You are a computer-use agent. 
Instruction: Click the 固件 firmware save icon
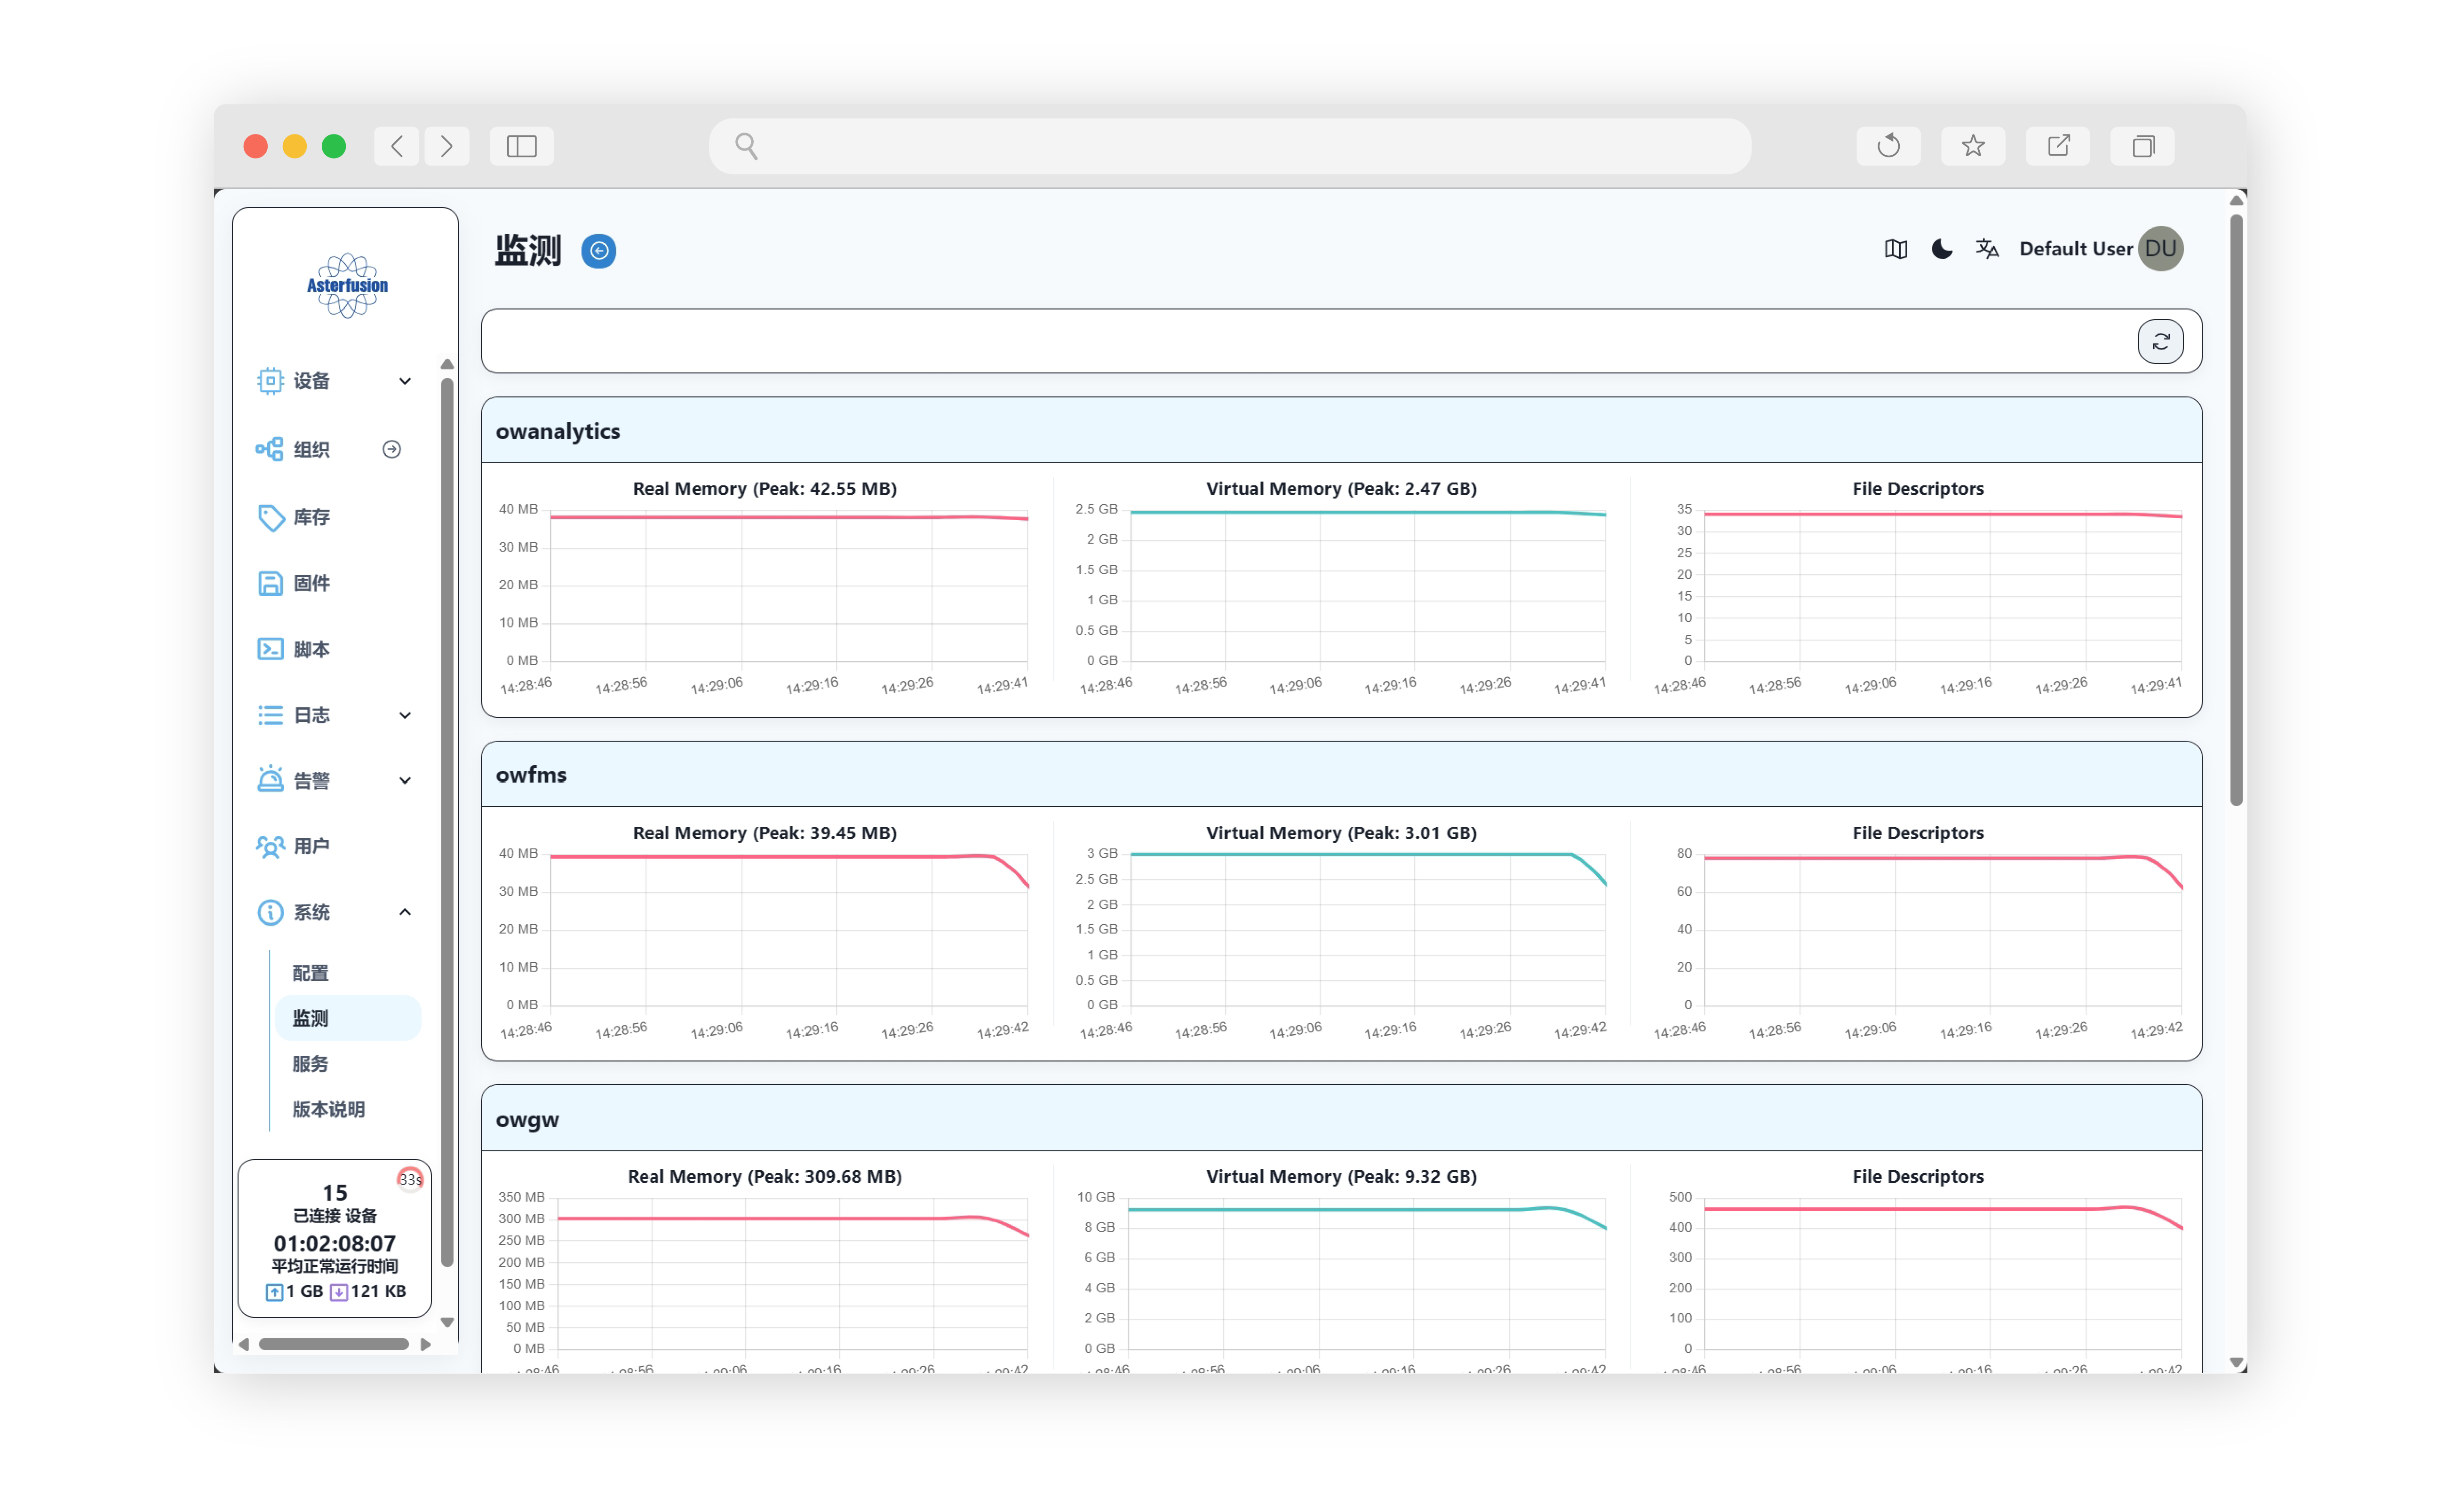pos(270,583)
